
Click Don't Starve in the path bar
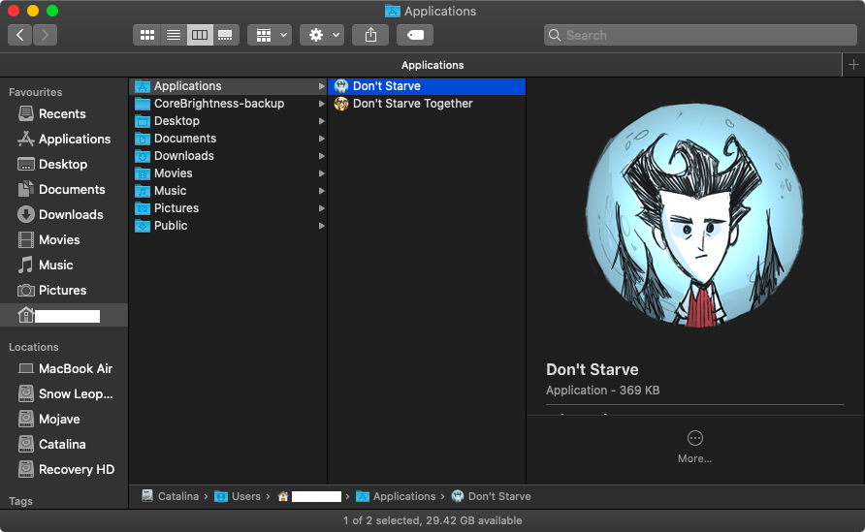pos(491,496)
